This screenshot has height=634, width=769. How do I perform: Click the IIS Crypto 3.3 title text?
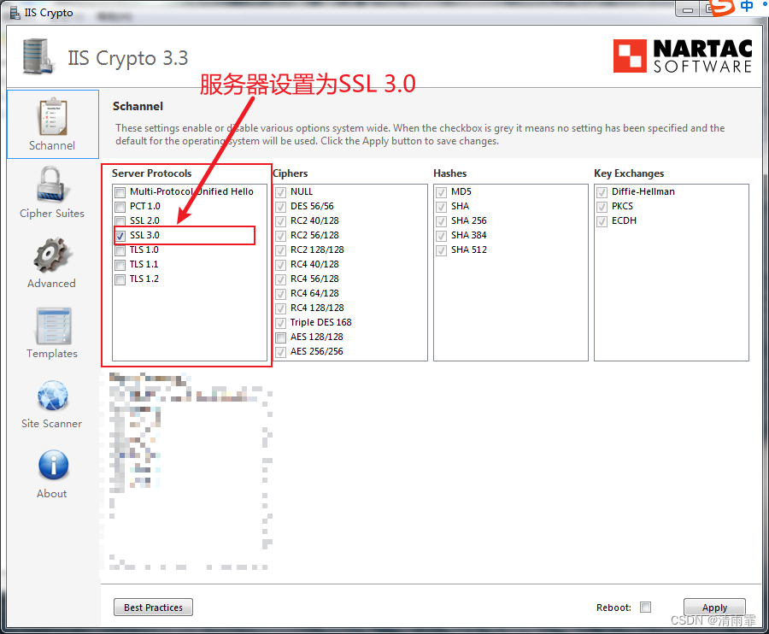coord(127,58)
